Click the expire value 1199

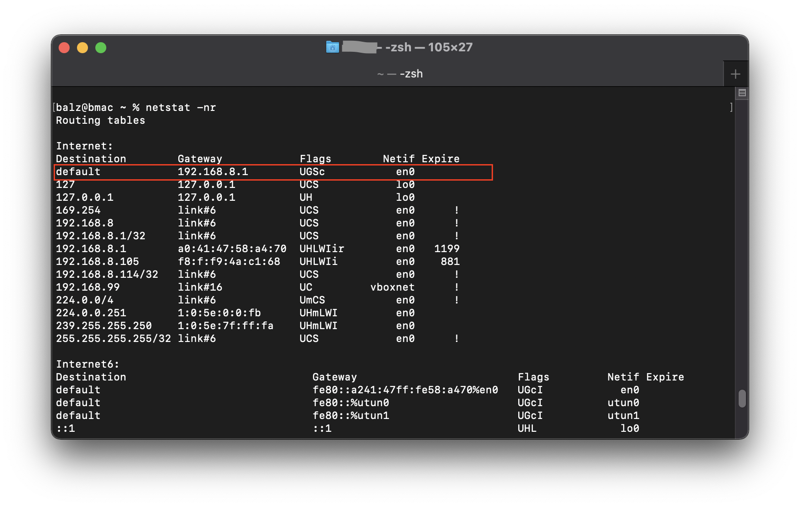click(x=447, y=249)
